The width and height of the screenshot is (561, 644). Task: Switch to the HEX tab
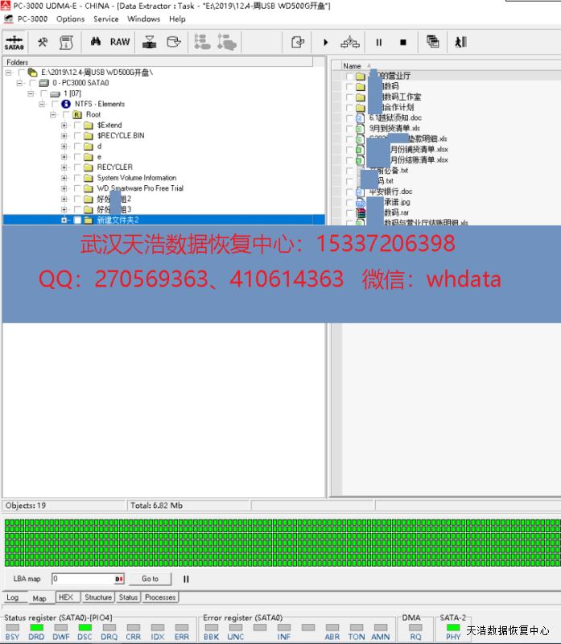pyautogui.click(x=65, y=597)
